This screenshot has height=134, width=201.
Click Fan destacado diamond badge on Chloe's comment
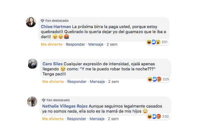click(x=42, y=21)
